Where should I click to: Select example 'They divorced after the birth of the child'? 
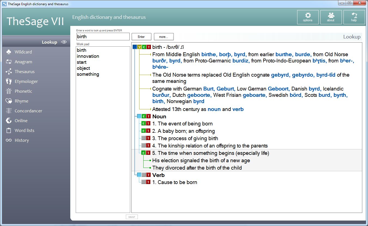197,168
